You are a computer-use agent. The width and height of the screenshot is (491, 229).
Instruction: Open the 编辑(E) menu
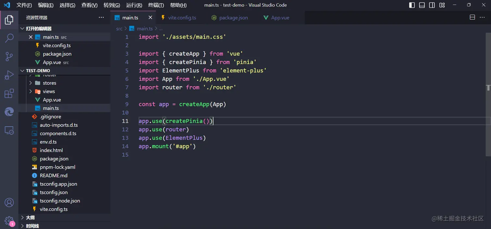pos(46,5)
